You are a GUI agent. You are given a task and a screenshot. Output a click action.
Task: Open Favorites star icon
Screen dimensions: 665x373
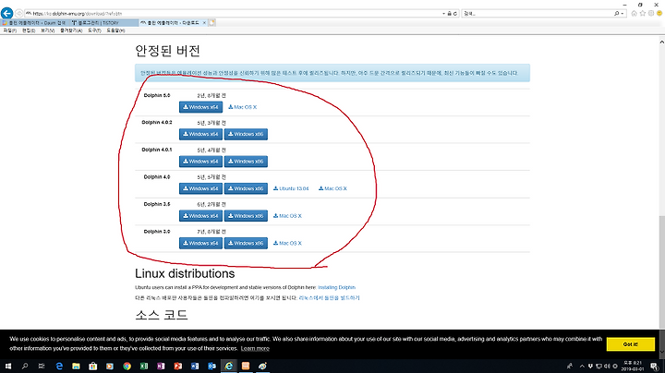pyautogui.click(x=643, y=14)
